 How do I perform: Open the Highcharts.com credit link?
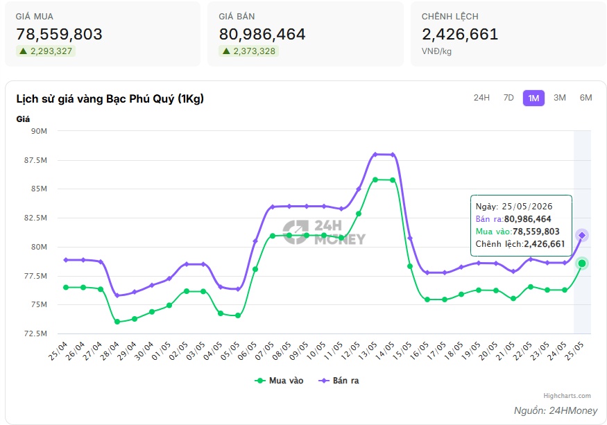[x=567, y=396]
